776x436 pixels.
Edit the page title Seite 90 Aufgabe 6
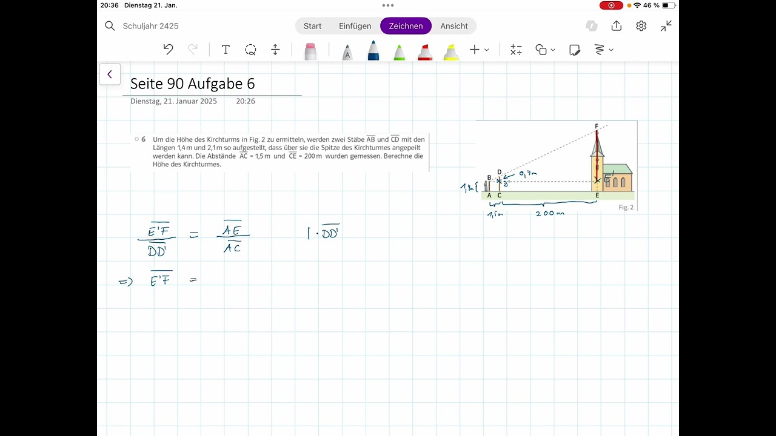click(193, 84)
